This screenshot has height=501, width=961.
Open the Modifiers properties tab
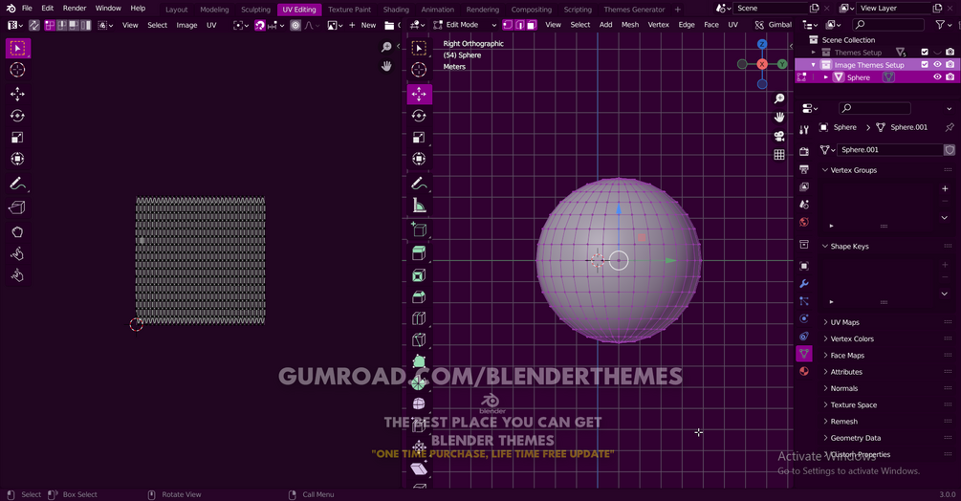coord(804,284)
